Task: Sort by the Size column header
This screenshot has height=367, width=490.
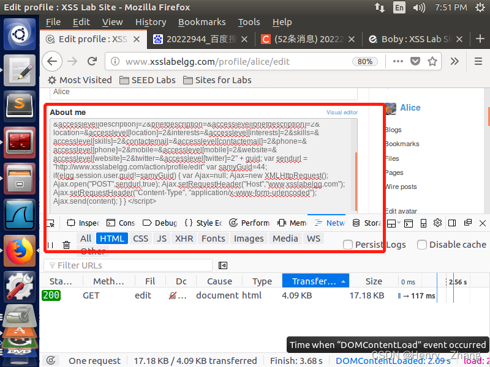Action: pos(374,281)
